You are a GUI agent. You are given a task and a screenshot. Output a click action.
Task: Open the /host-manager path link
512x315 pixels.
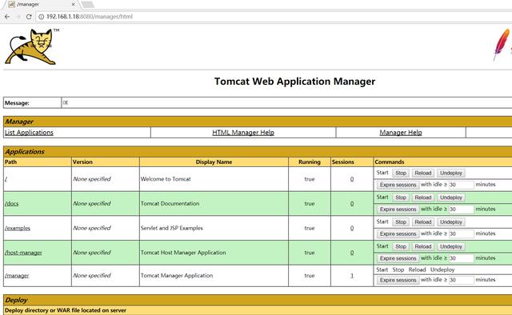[23, 253]
